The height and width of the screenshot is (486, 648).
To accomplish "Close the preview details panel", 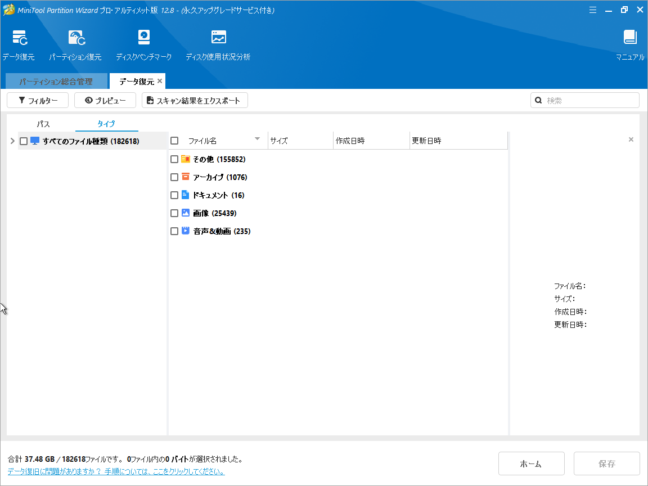I will (631, 139).
